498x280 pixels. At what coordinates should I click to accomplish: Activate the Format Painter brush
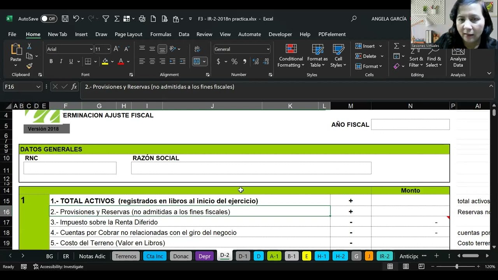click(29, 66)
